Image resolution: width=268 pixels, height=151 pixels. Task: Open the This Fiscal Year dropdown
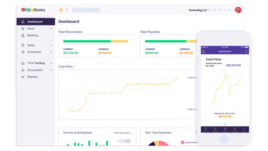(122, 133)
